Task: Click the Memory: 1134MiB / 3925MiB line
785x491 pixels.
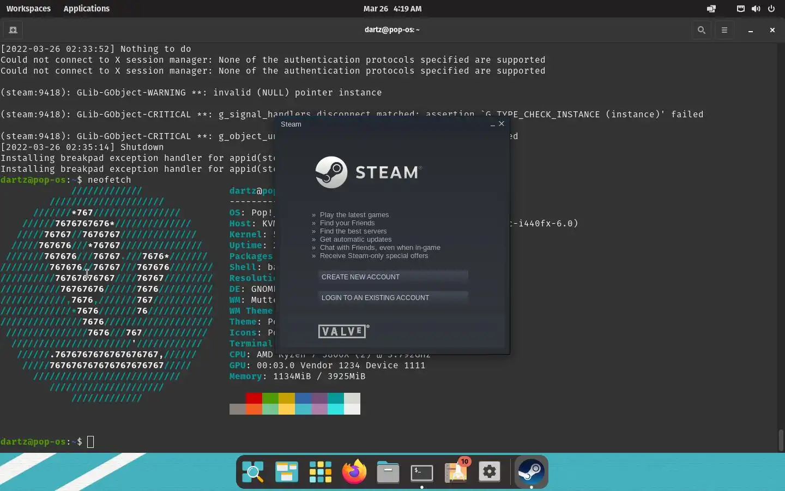Action: [297, 376]
